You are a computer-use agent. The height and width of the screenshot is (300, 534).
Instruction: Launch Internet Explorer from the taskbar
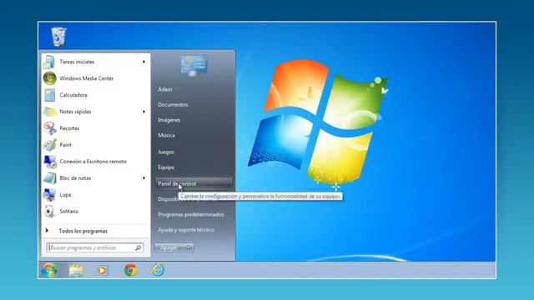[x=158, y=270]
